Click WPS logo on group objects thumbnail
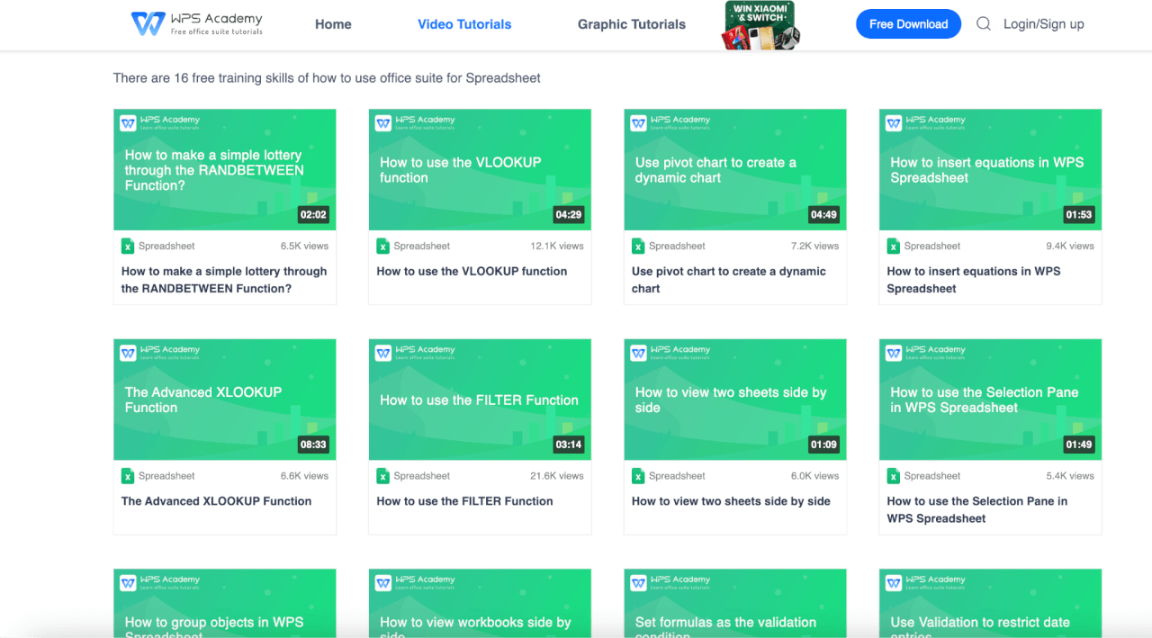 click(x=128, y=583)
